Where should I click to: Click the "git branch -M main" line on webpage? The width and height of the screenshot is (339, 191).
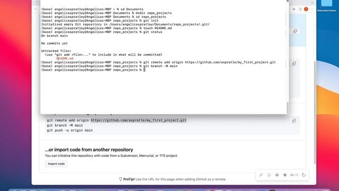point(65,125)
